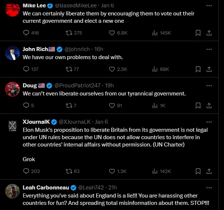224x210 pixels.
Task: Open the Jan 6 timestamp on XJournalK's post
Action: 102,122
